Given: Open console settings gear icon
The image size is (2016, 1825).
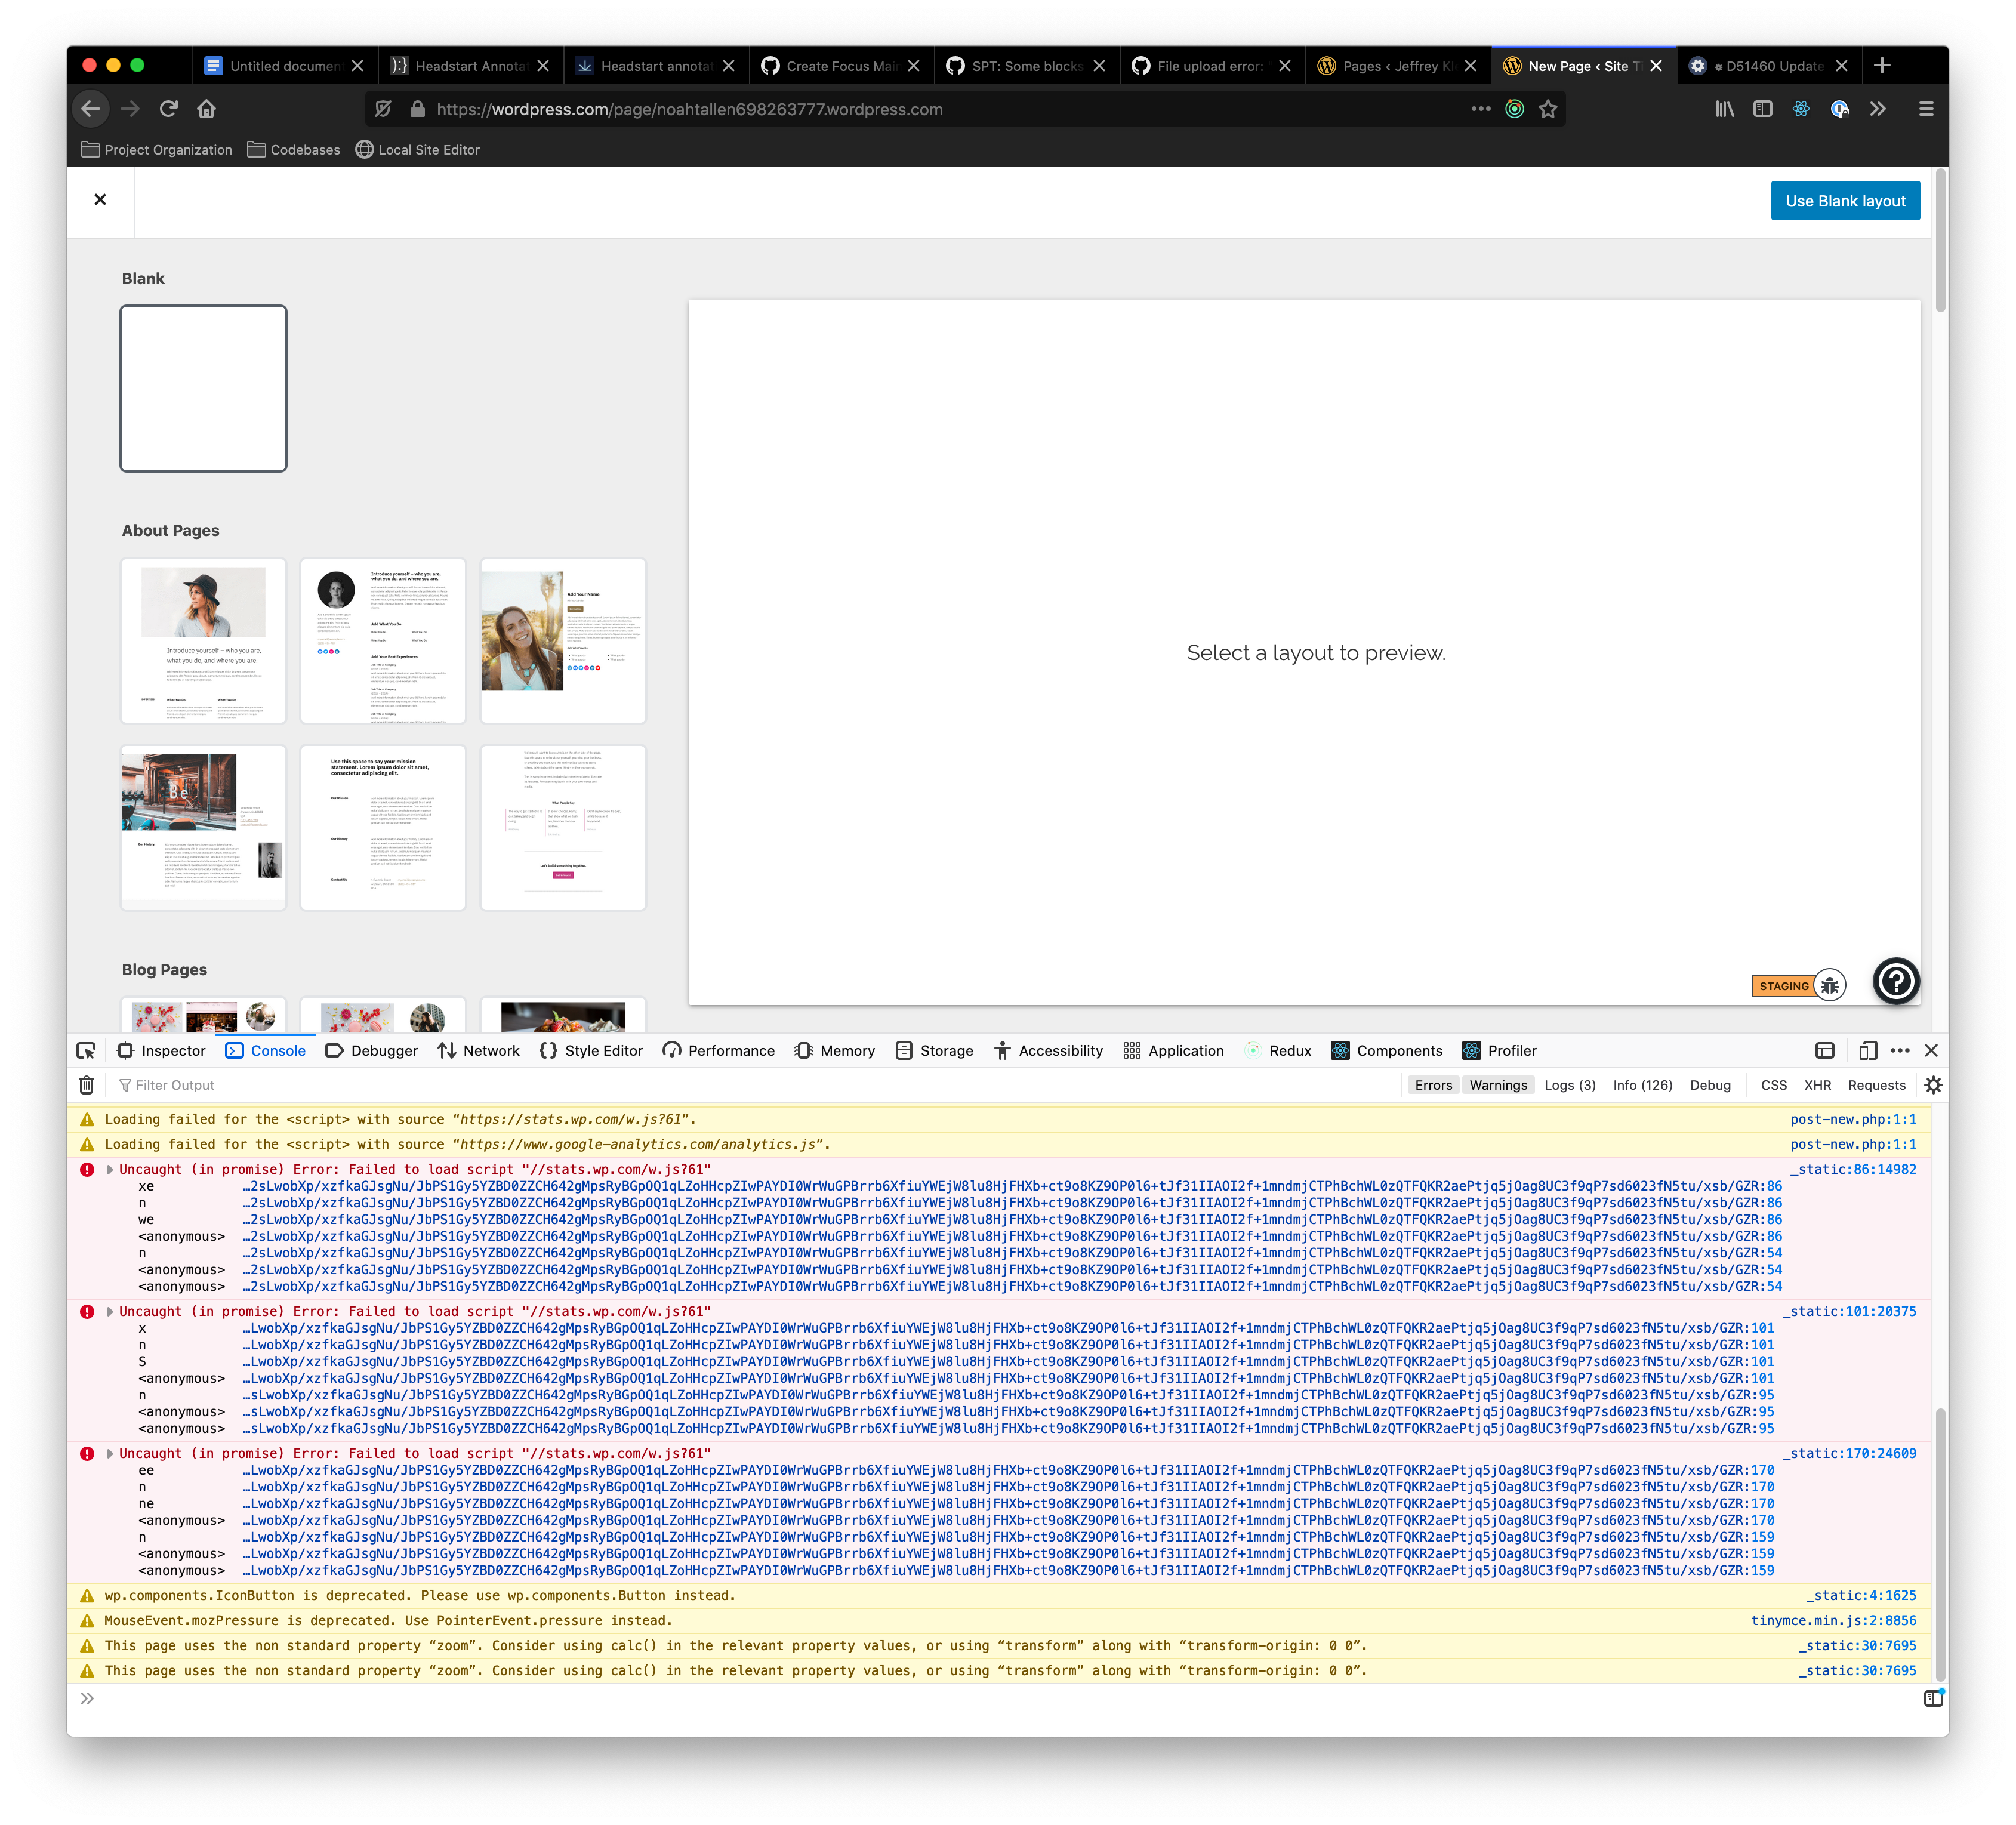Looking at the screenshot, I should pyautogui.click(x=1933, y=1085).
